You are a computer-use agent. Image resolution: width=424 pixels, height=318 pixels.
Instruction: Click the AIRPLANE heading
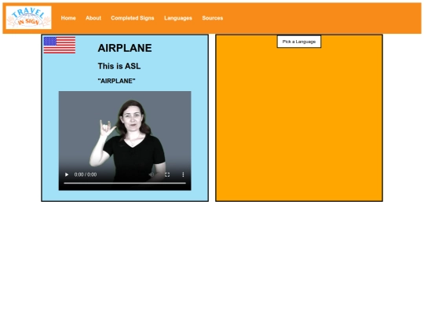pos(125,48)
